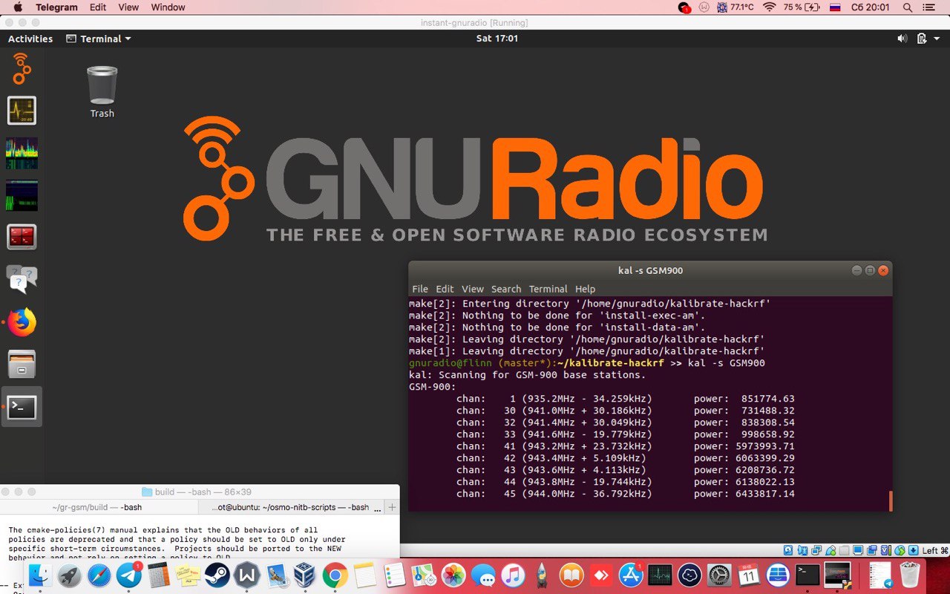Select the '~/osmo-nitb-scripts — -bash' tab
The width and height of the screenshot is (950, 594).
(x=291, y=507)
